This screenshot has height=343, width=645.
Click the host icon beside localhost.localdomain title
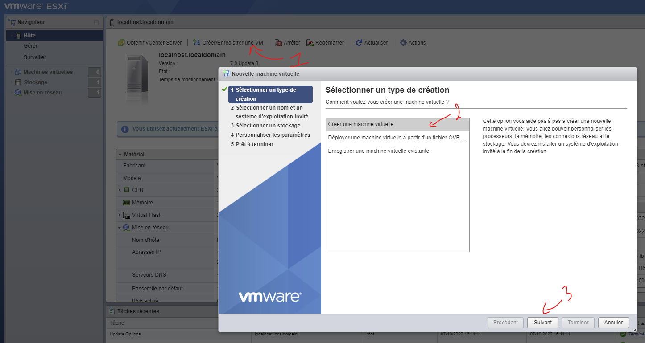tap(112, 22)
